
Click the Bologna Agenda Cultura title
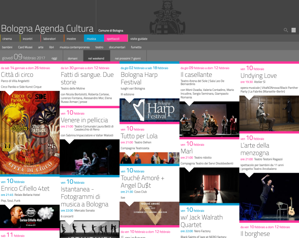(47, 29)
